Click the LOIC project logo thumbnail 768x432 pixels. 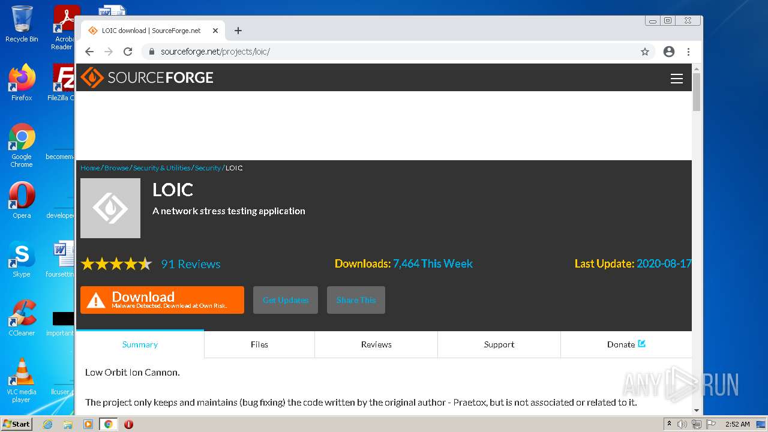point(110,208)
